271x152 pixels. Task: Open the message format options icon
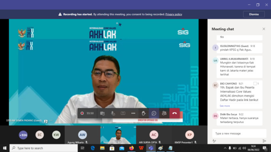pos(214,141)
